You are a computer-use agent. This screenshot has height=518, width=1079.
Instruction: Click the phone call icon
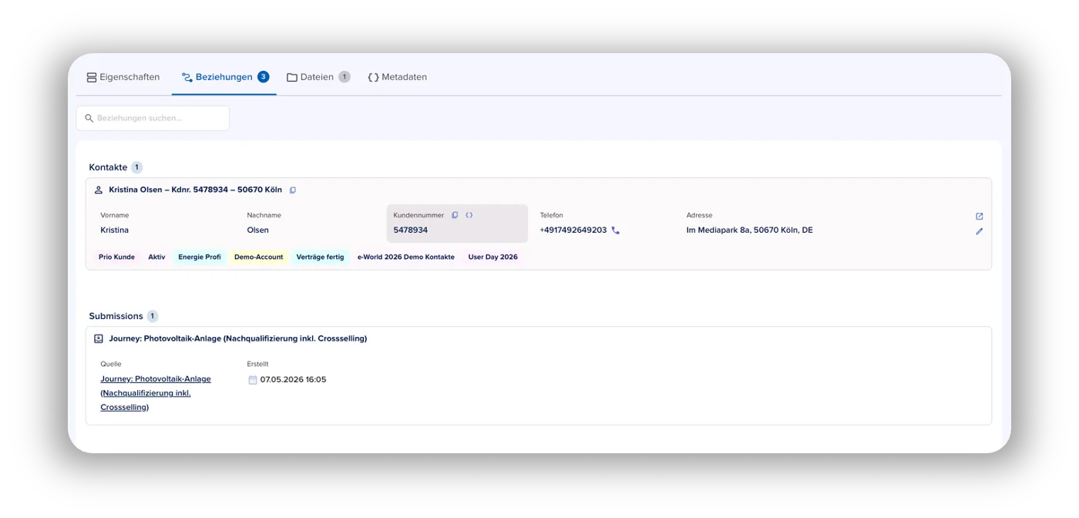(615, 230)
